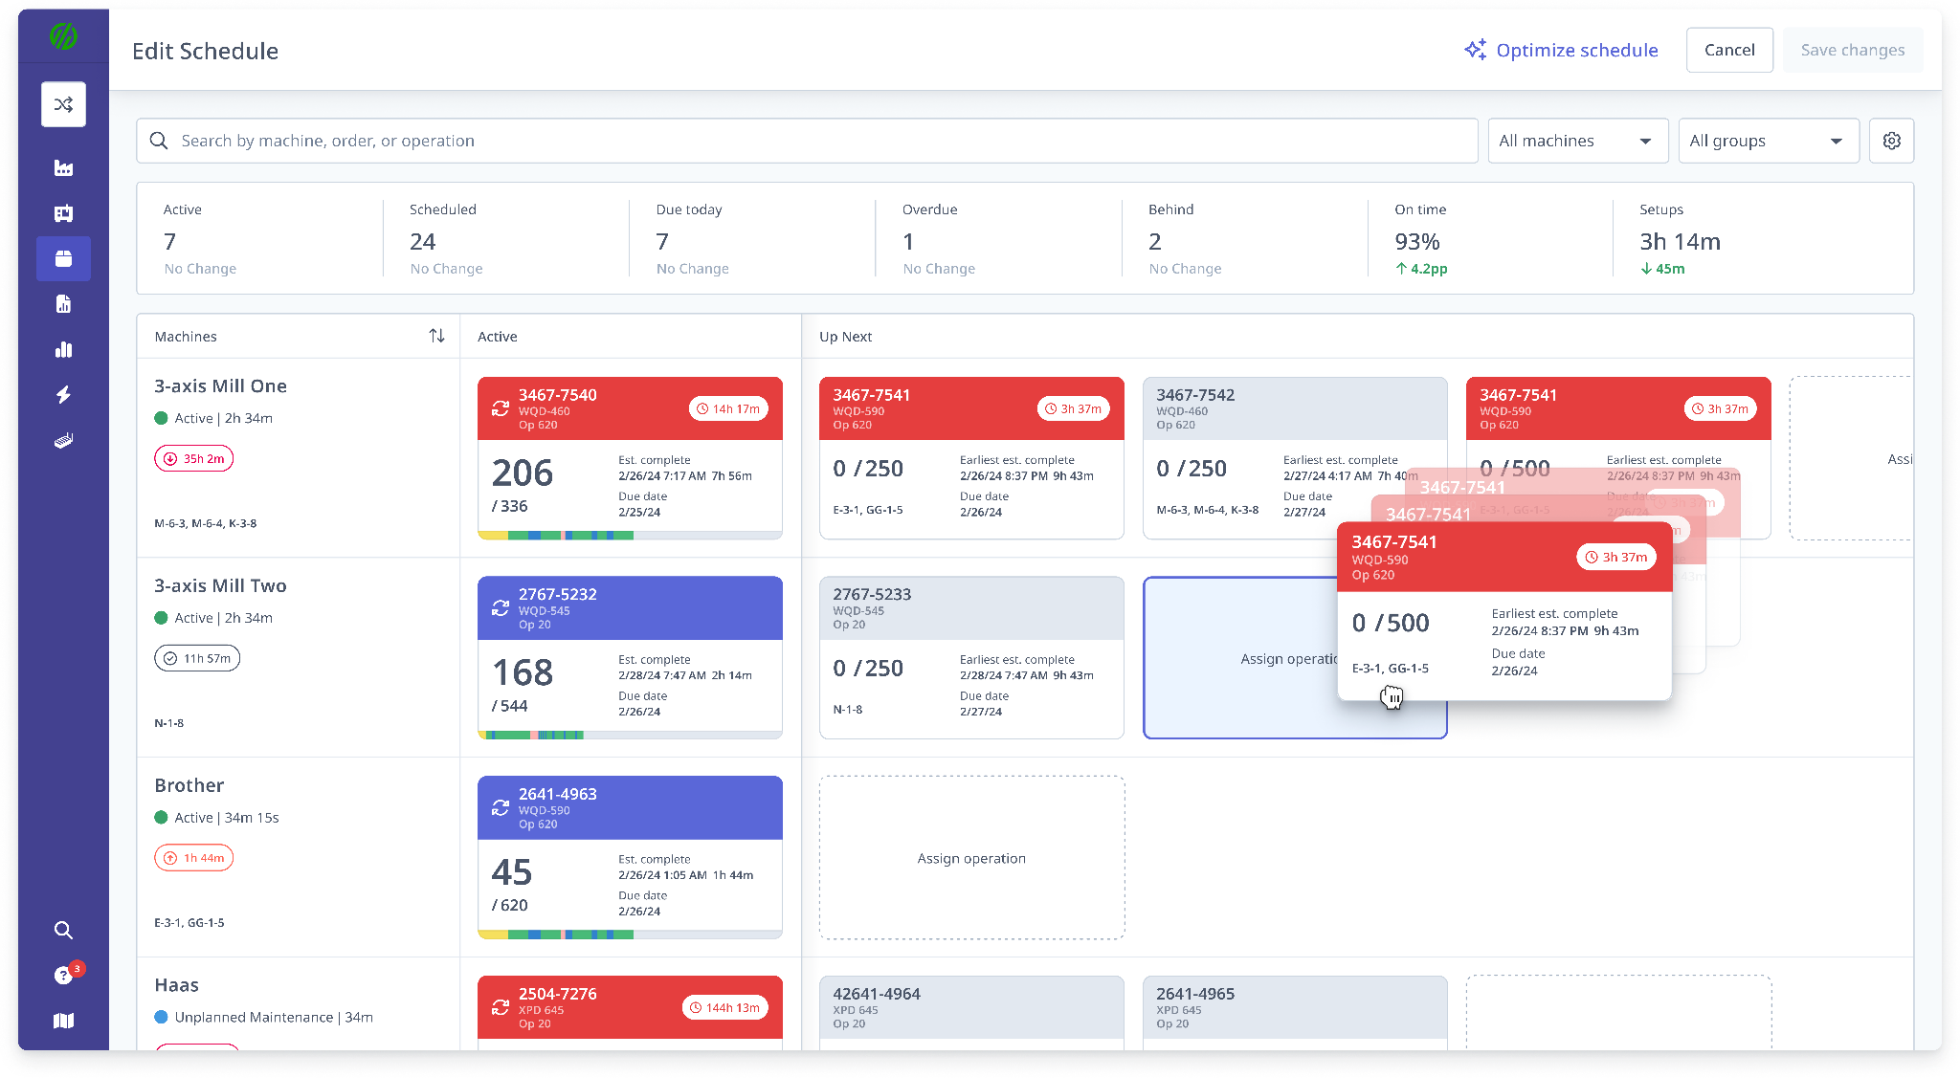Toggle the sort order on Machines column
Image resolution: width=1960 pixels, height=1078 pixels.
(436, 336)
